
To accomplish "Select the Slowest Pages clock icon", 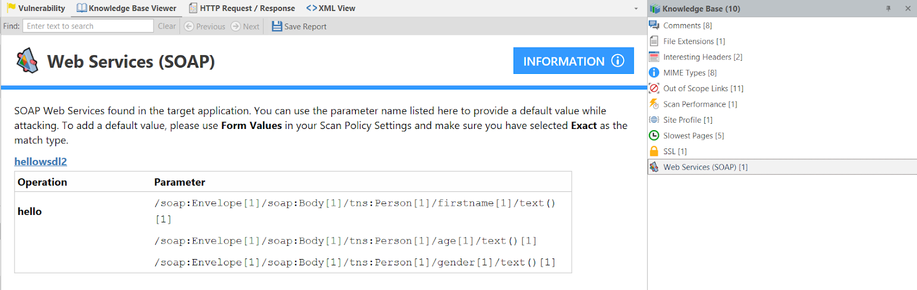I will click(654, 135).
